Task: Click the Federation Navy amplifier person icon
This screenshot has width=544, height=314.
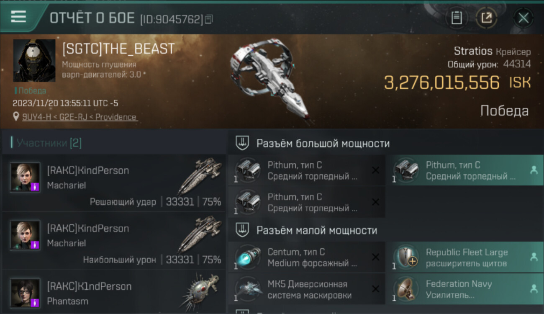Action: point(534,288)
